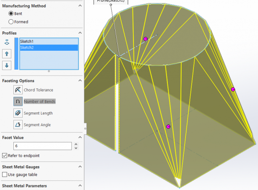Viewport: 258px width, 190px height.
Task: Choose Segment Angle faceting option
Action: click(18, 125)
